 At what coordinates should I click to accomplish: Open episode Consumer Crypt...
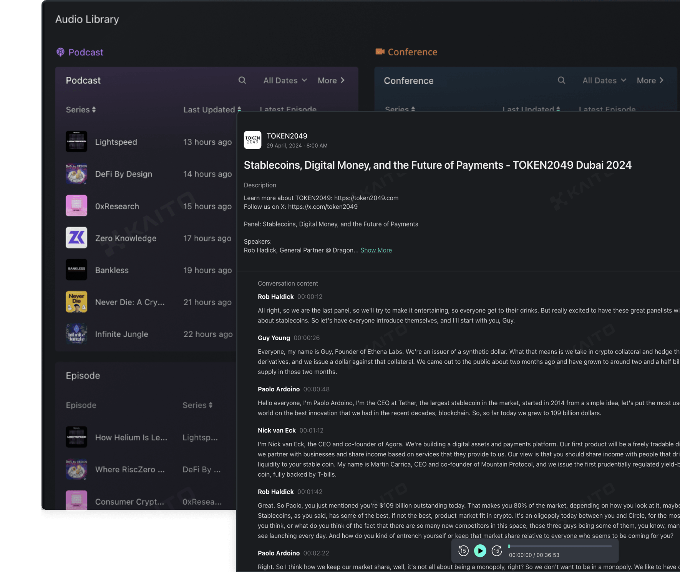129,502
